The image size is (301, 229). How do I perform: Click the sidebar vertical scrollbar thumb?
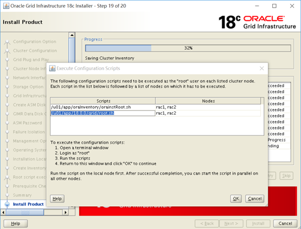click(72, 51)
